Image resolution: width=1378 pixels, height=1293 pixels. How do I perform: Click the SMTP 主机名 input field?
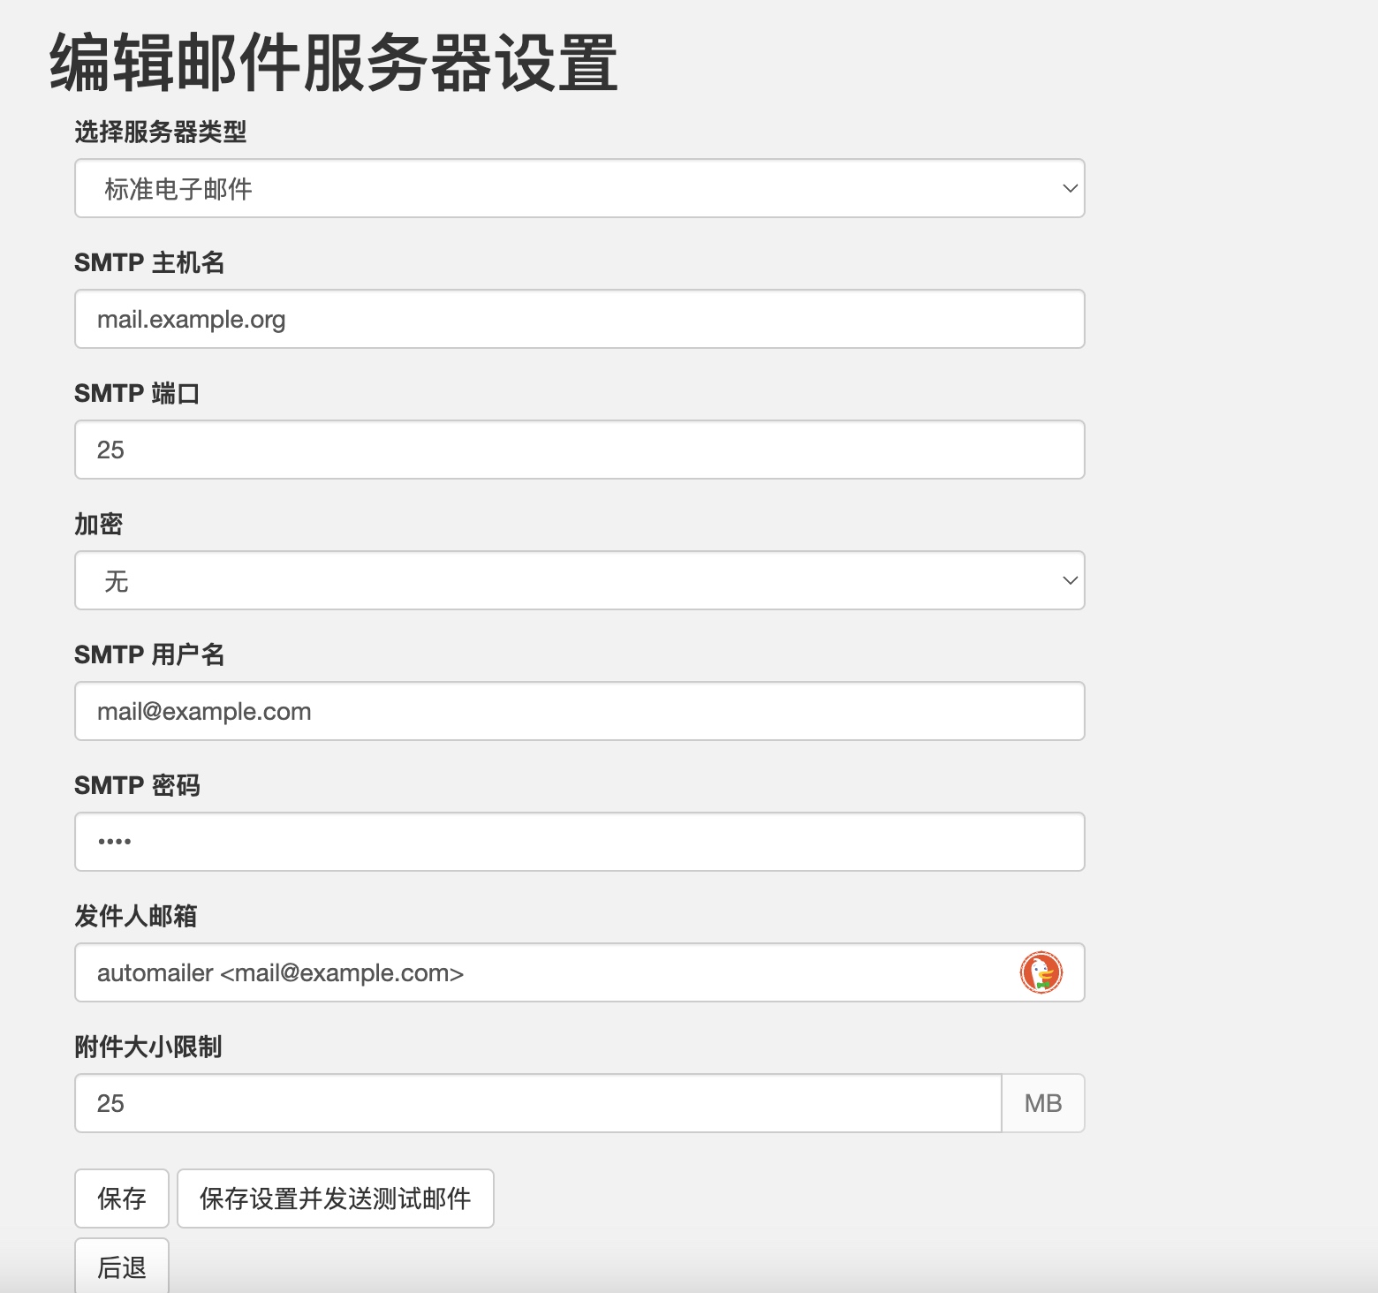point(579,319)
